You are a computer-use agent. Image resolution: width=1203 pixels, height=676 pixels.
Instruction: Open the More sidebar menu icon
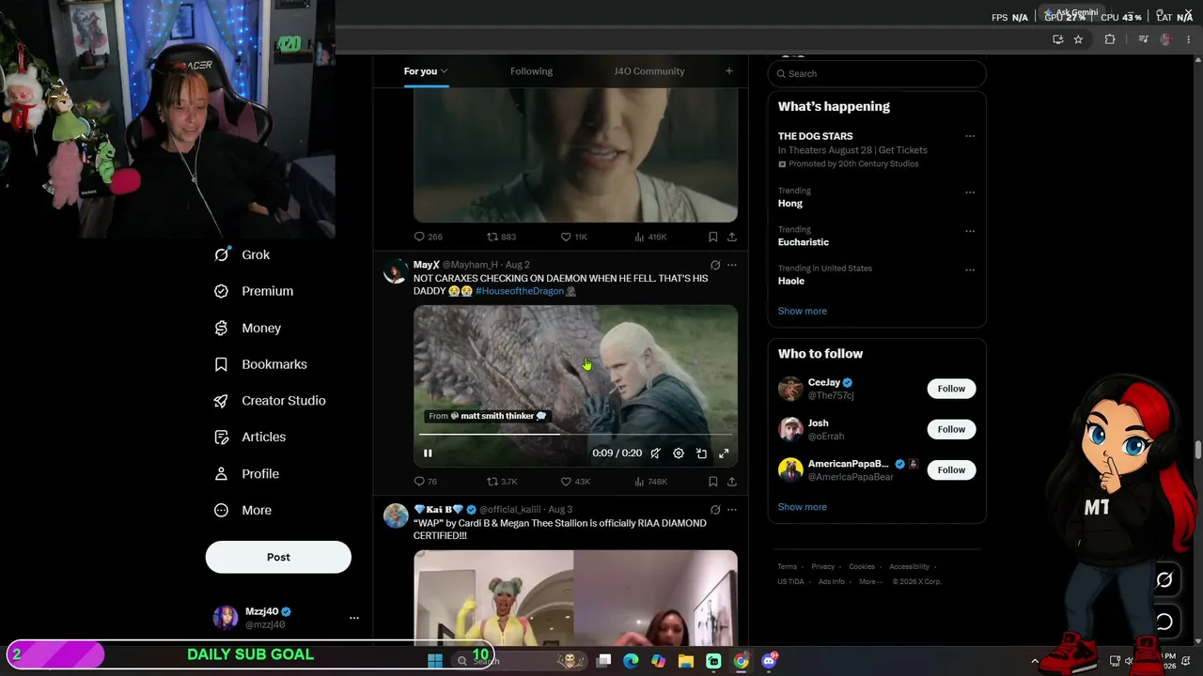[221, 510]
